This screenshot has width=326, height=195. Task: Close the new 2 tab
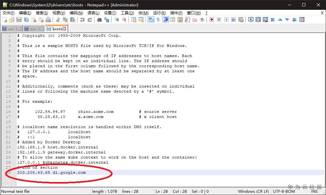42,29
